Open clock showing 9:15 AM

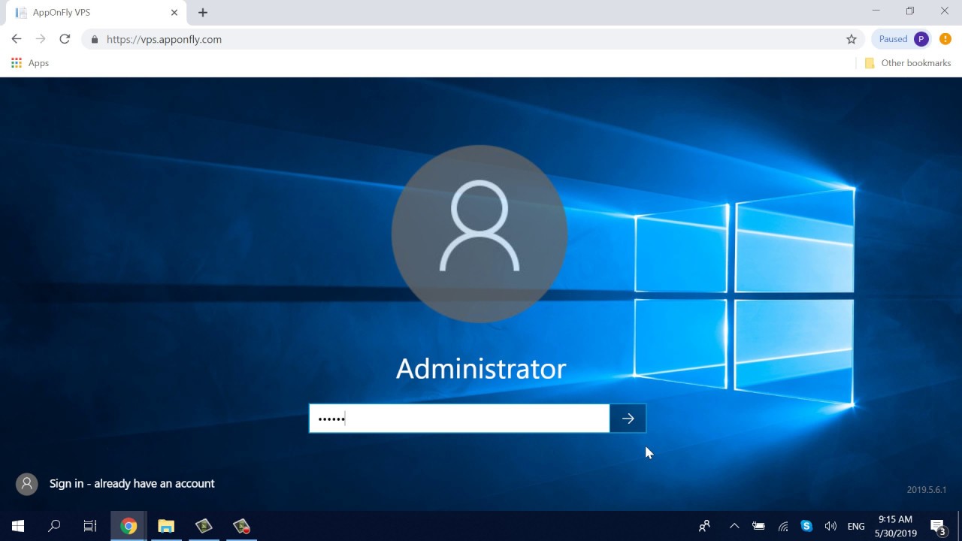(x=896, y=526)
